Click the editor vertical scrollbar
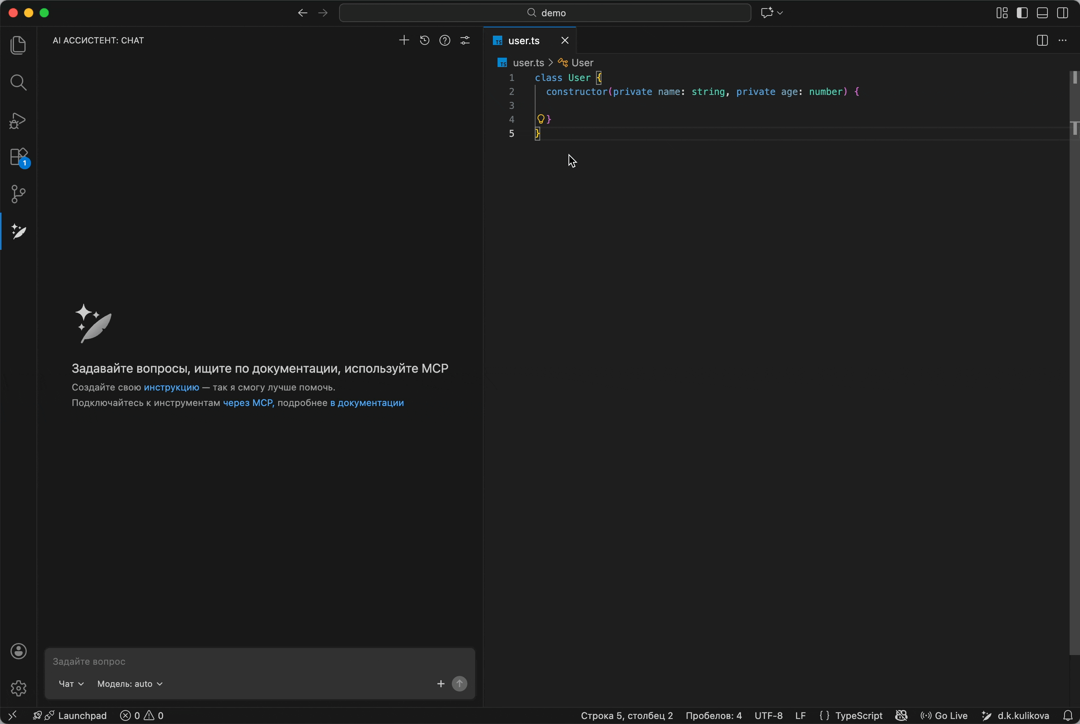The width and height of the screenshot is (1080, 724). pyautogui.click(x=1075, y=363)
